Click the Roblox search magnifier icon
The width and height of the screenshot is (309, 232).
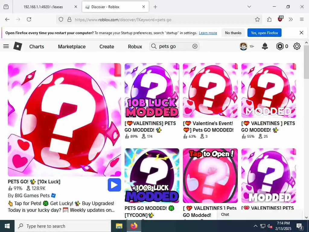coord(154,46)
